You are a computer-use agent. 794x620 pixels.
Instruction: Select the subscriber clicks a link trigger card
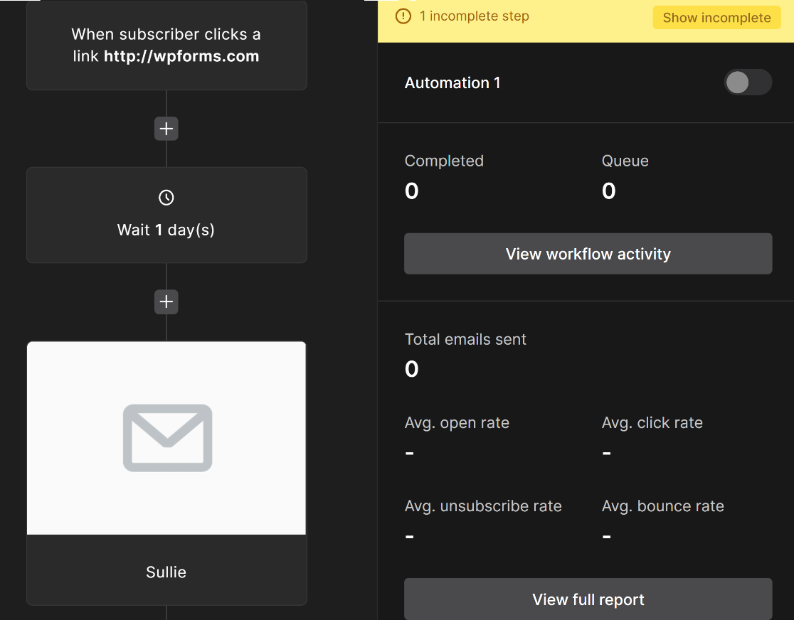click(166, 45)
